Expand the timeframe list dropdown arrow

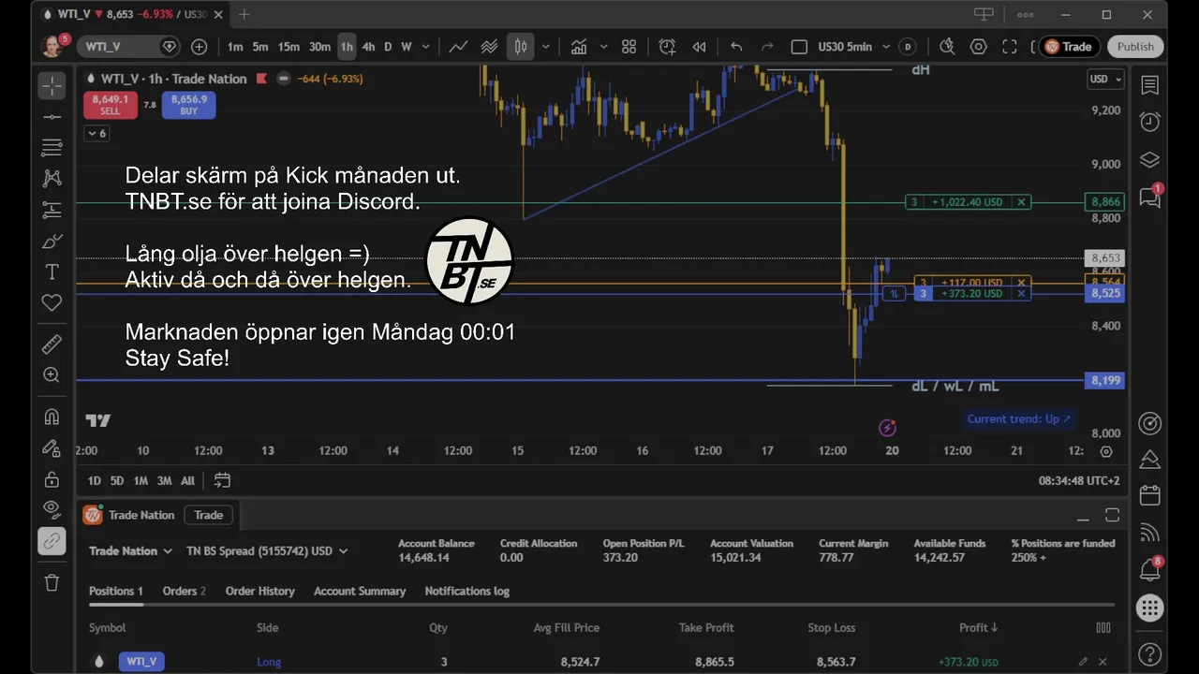click(426, 47)
